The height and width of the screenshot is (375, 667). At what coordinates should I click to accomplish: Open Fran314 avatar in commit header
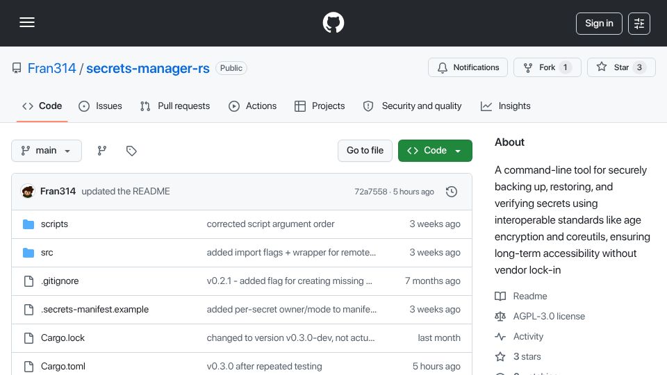[x=28, y=192]
